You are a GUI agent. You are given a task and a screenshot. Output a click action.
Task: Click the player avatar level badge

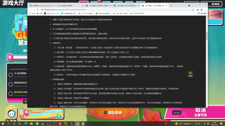click(x=11, y=113)
